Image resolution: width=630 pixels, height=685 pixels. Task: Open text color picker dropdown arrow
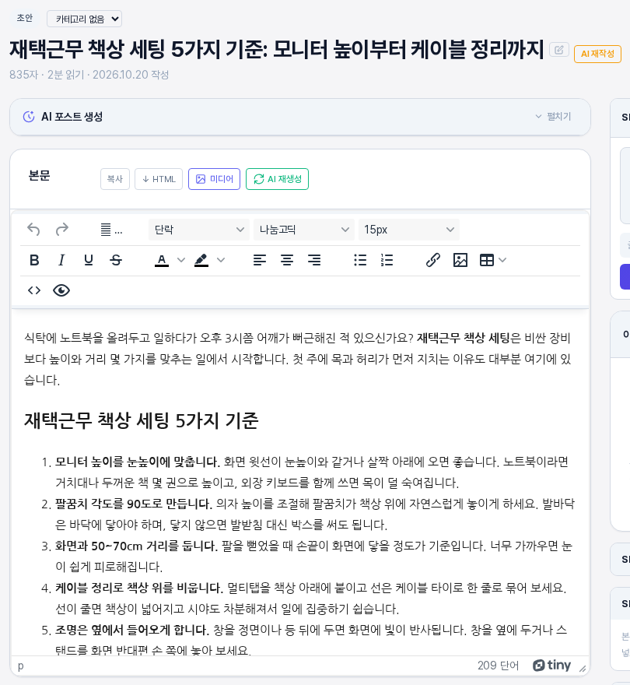tap(180, 260)
